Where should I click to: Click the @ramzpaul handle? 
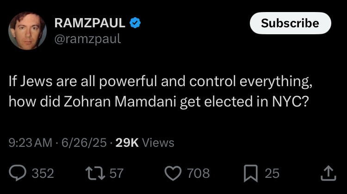(87, 39)
